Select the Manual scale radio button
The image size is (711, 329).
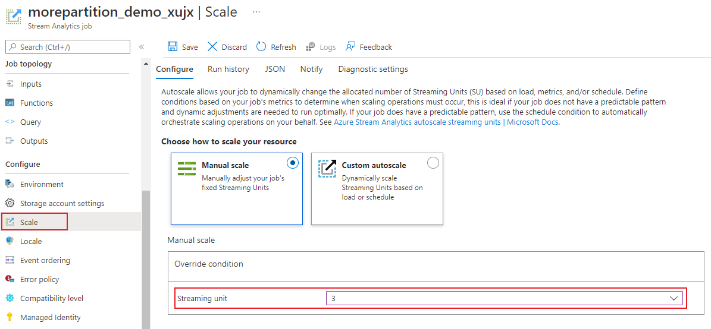click(x=292, y=163)
